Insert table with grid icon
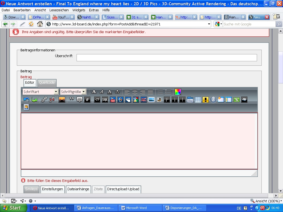 coord(198,99)
